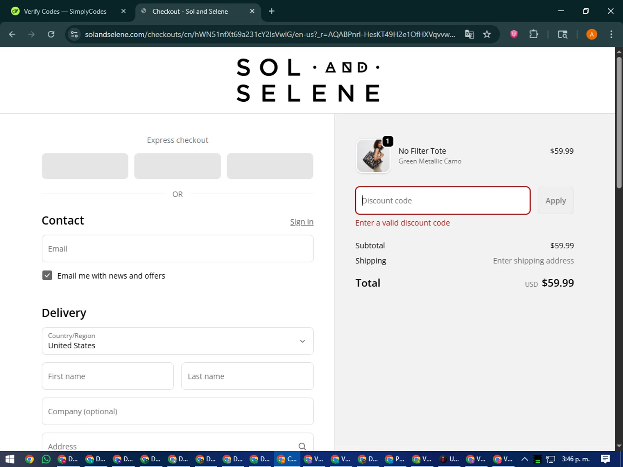Click the First name field

coord(108,376)
